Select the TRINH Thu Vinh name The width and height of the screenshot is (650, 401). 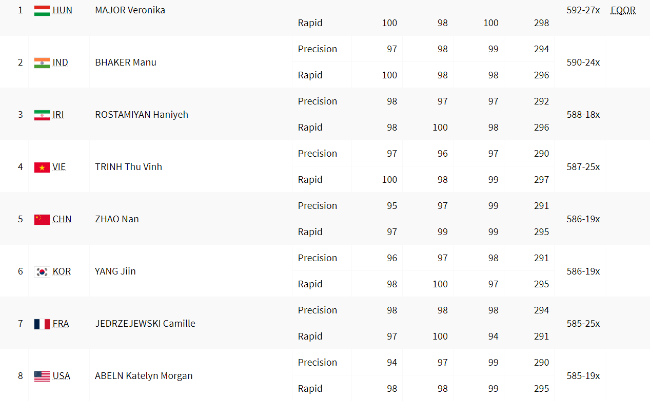point(128,167)
